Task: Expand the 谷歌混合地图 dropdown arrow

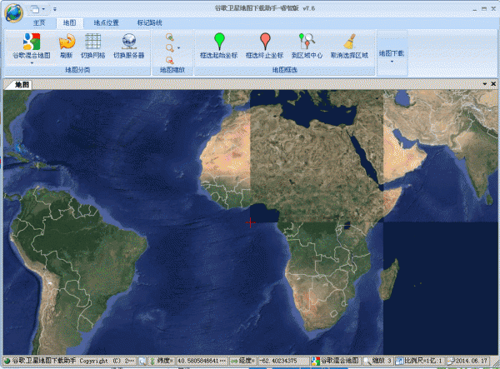Action: pos(32,63)
